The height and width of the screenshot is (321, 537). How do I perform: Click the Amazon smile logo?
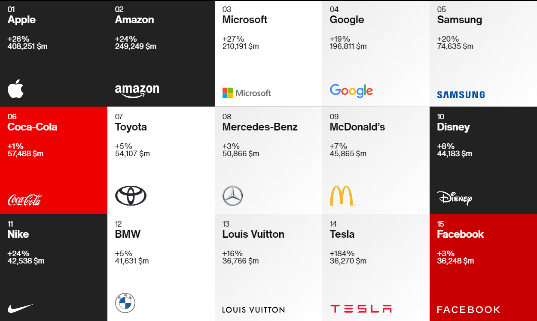point(137,91)
